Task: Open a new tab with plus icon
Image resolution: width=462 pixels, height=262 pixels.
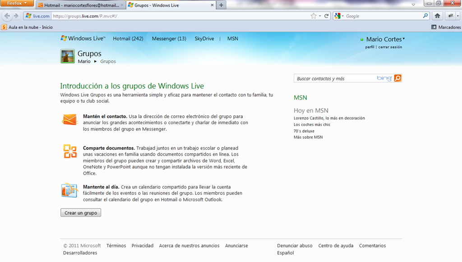Action: pyautogui.click(x=221, y=5)
